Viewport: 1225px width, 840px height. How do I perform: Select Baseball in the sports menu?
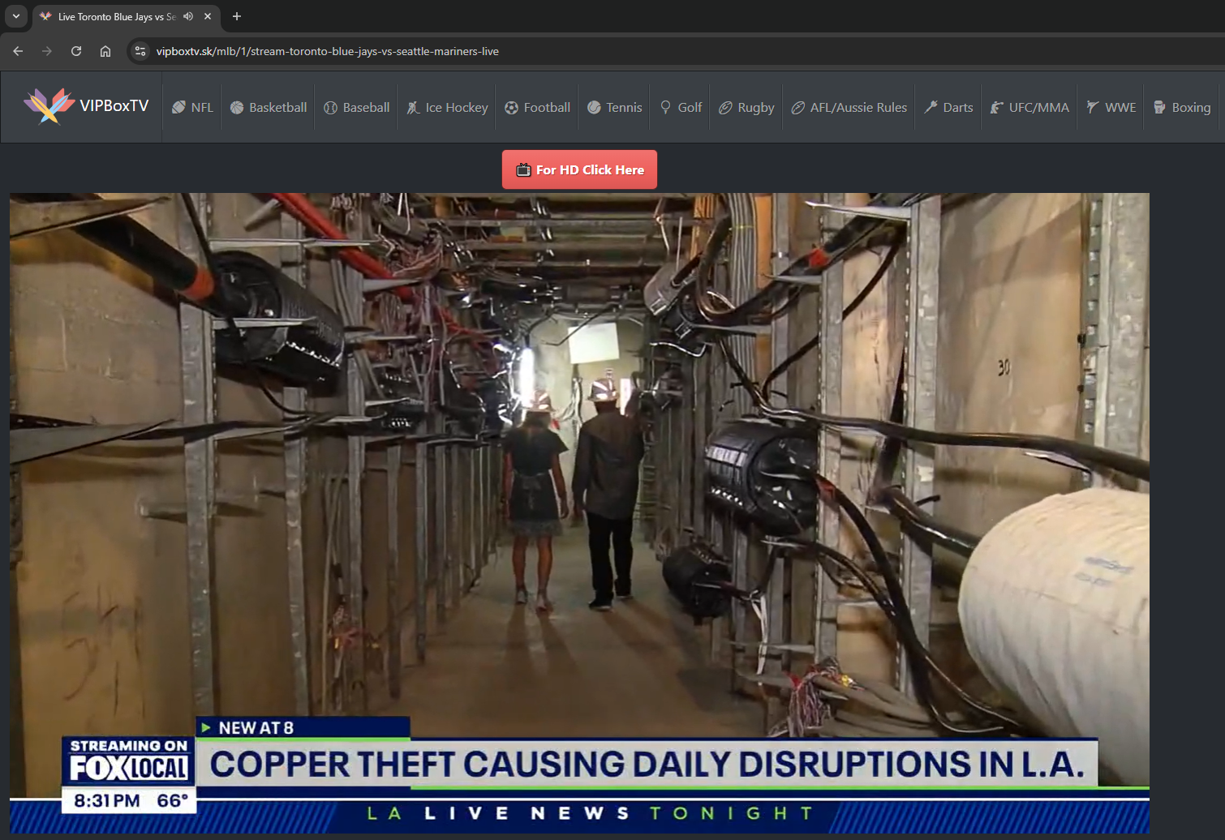click(357, 107)
